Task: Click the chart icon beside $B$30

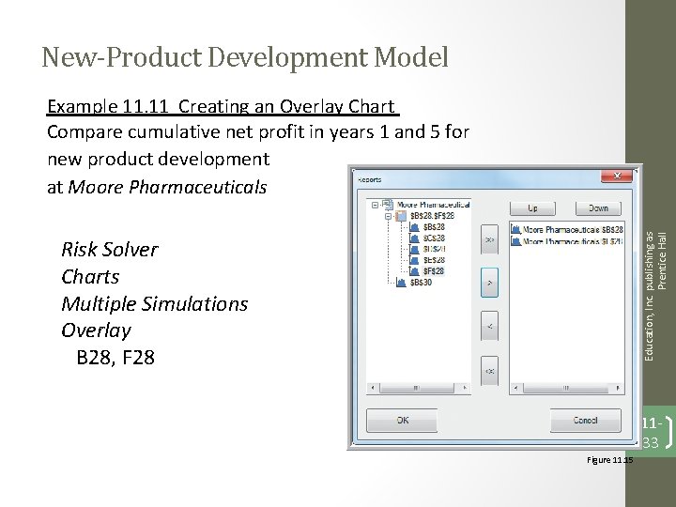Action: tap(401, 283)
